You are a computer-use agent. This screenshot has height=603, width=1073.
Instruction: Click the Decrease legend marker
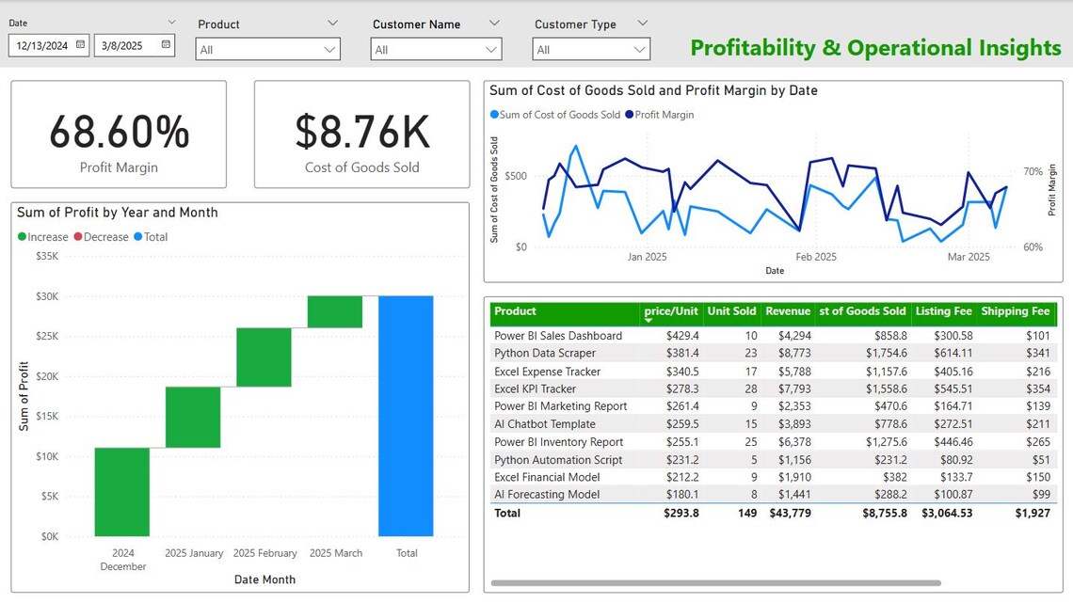pyautogui.click(x=78, y=236)
